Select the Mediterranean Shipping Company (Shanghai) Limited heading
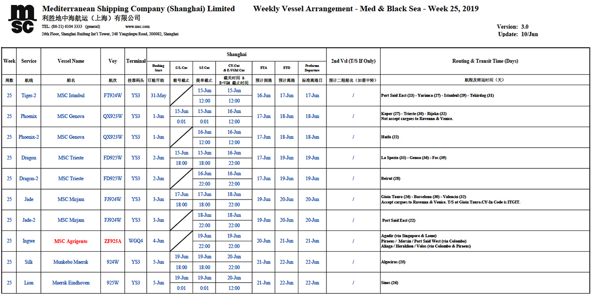This screenshot has height=294, width=591. [138, 9]
